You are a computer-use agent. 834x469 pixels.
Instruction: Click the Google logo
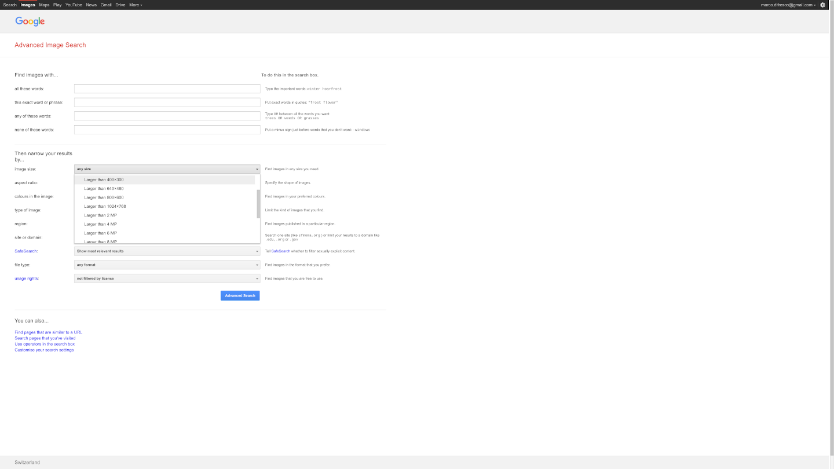pyautogui.click(x=30, y=21)
